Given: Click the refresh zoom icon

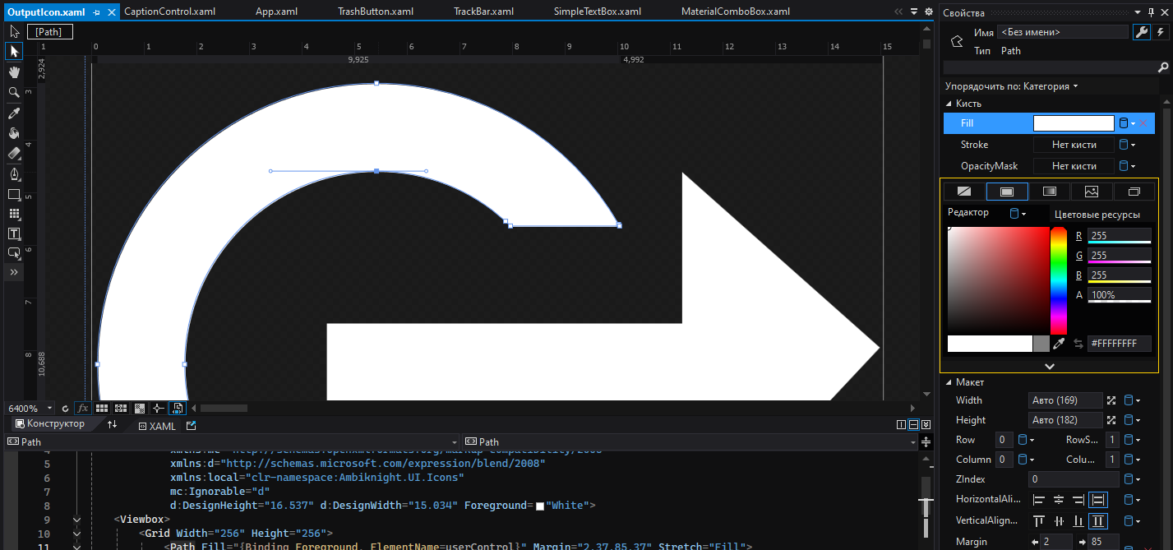Looking at the screenshot, I should (x=65, y=408).
